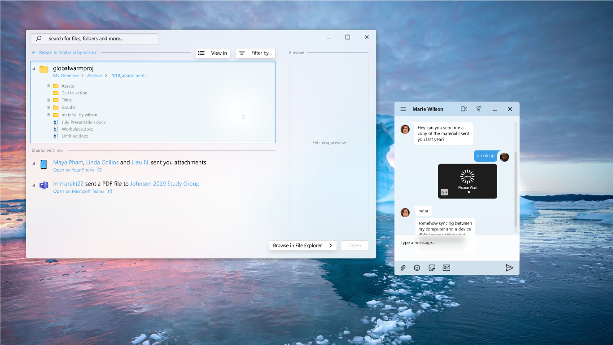
Task: Open My Onedrive from the breadcrumb
Action: pos(66,75)
